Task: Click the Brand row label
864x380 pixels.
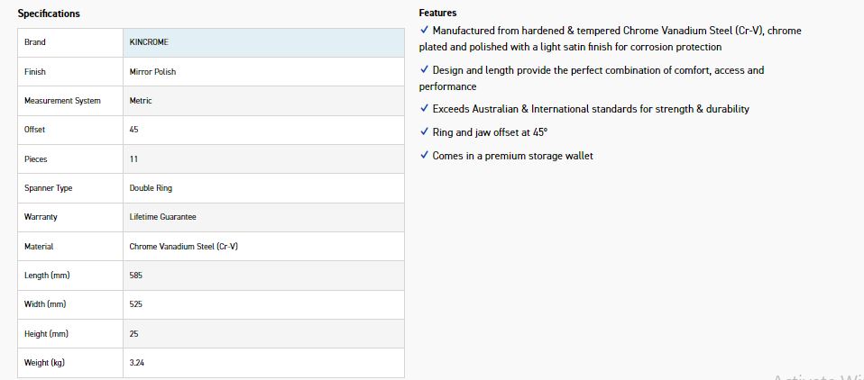Action: (35, 42)
